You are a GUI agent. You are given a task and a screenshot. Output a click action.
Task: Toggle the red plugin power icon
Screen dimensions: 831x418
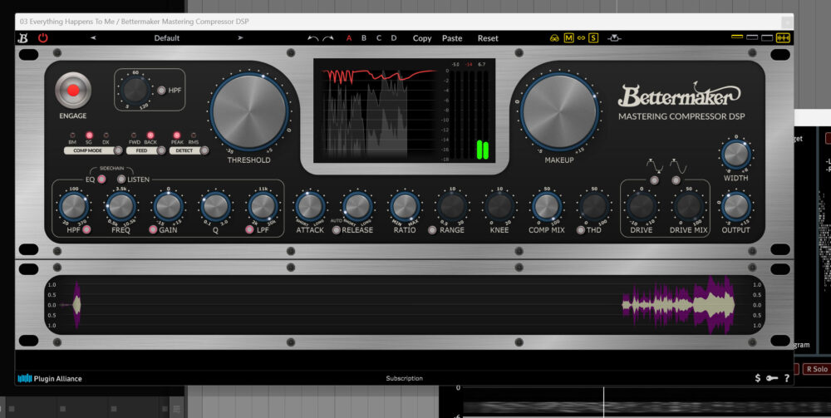coord(43,38)
